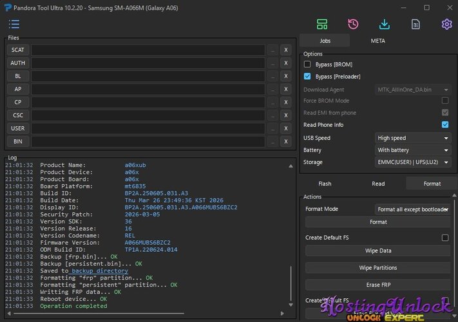Open the SIM card file icon
The width and height of the screenshot is (458, 322).
click(x=415, y=24)
